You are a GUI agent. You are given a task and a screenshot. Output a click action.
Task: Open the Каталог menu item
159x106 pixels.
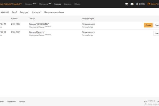click(30, 4)
